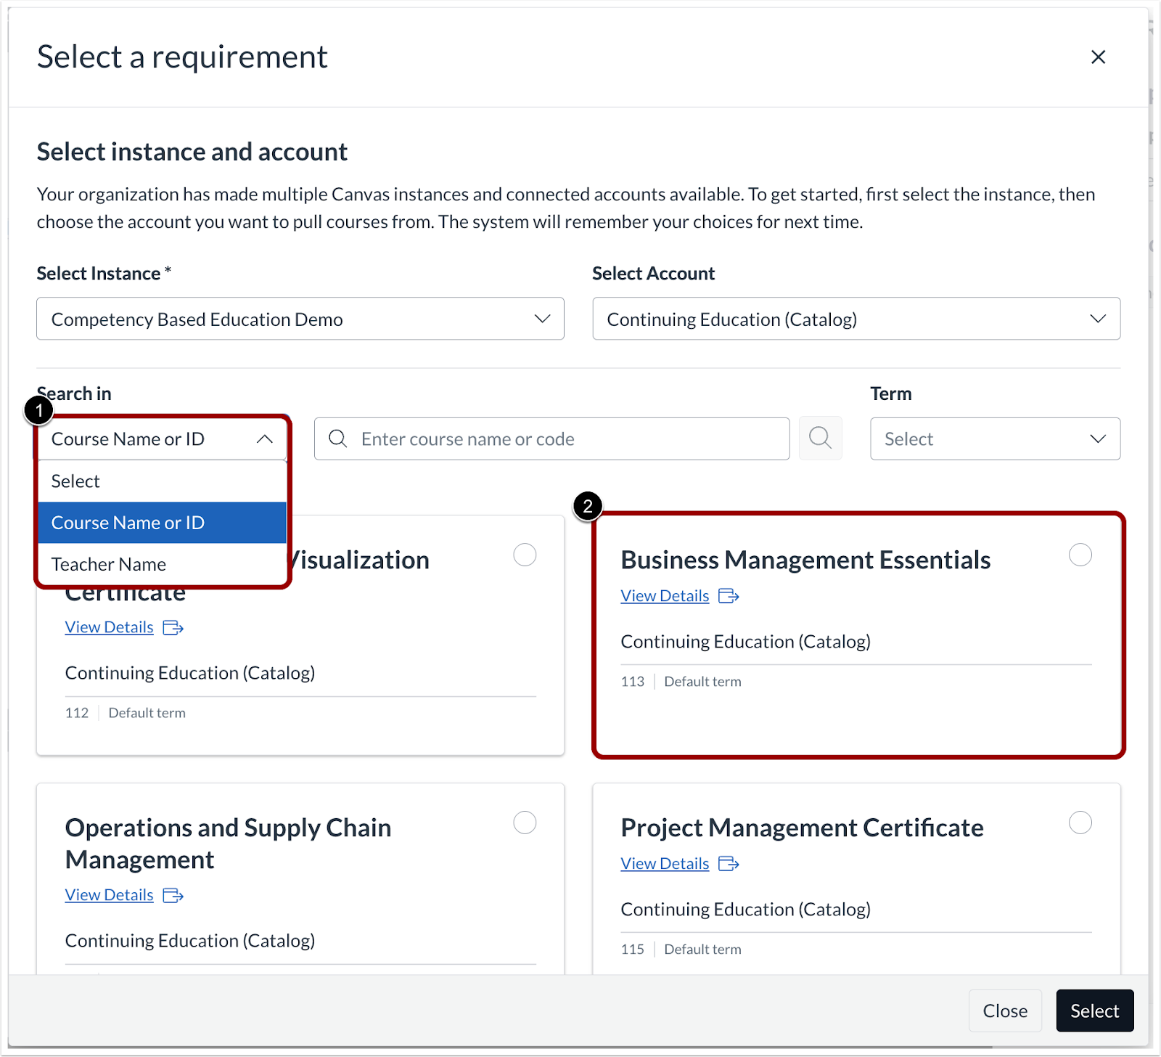
Task: Click external link icon on Visualization Certificate card
Action: (173, 627)
